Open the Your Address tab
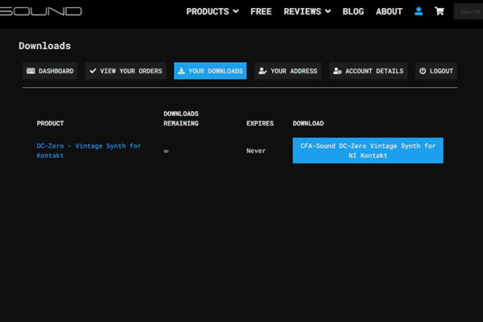483x322 pixels. (288, 71)
